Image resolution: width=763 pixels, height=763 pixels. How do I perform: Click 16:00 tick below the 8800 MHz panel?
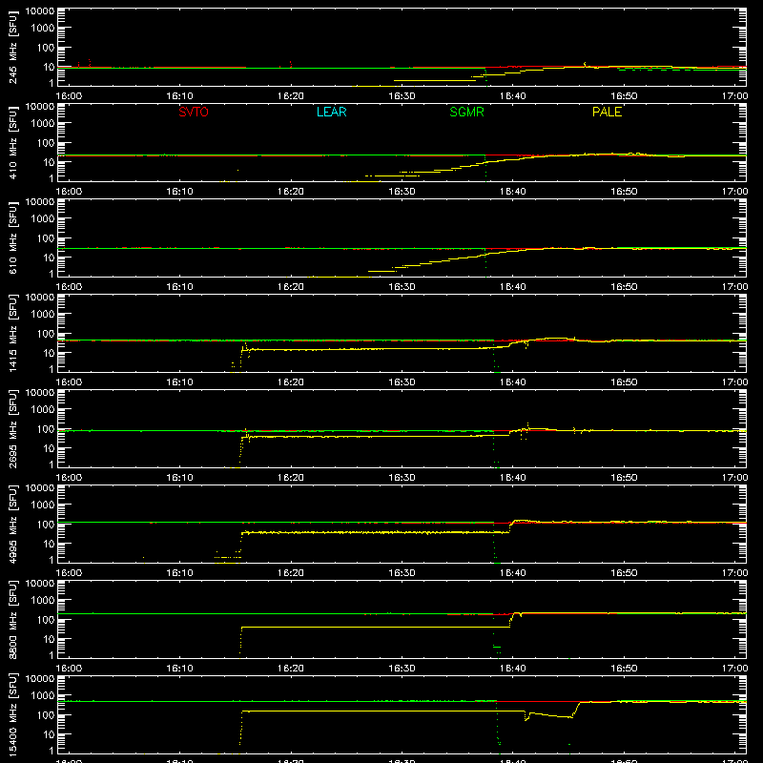point(69,669)
